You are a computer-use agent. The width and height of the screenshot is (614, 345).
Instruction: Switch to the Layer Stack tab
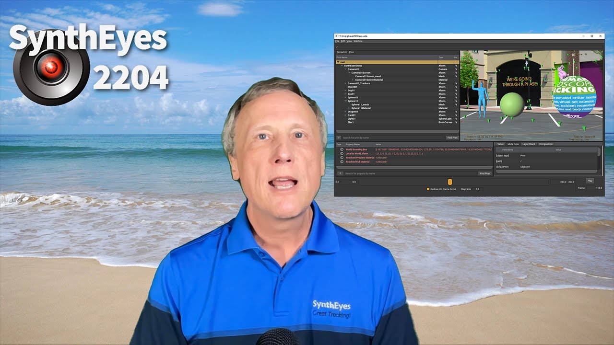click(529, 144)
